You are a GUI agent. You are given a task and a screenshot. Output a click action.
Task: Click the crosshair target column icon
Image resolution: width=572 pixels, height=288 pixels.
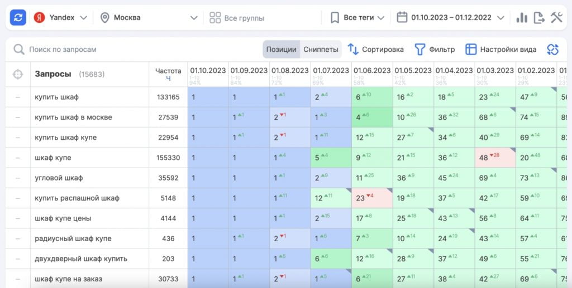[18, 74]
